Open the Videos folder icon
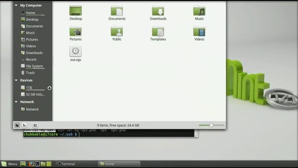 pos(199,31)
